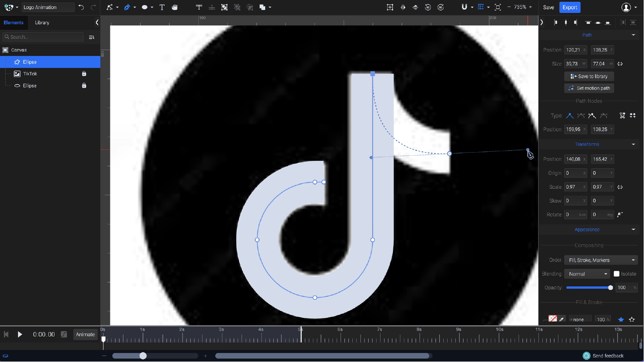Set node type to symmetric
This screenshot has height=362, width=644.
click(604, 116)
